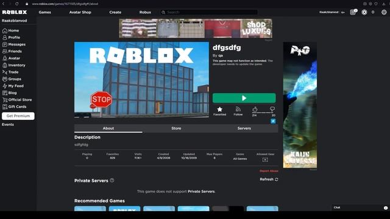Open Messages from the sidebar
The width and height of the screenshot is (390, 219).
13,44
